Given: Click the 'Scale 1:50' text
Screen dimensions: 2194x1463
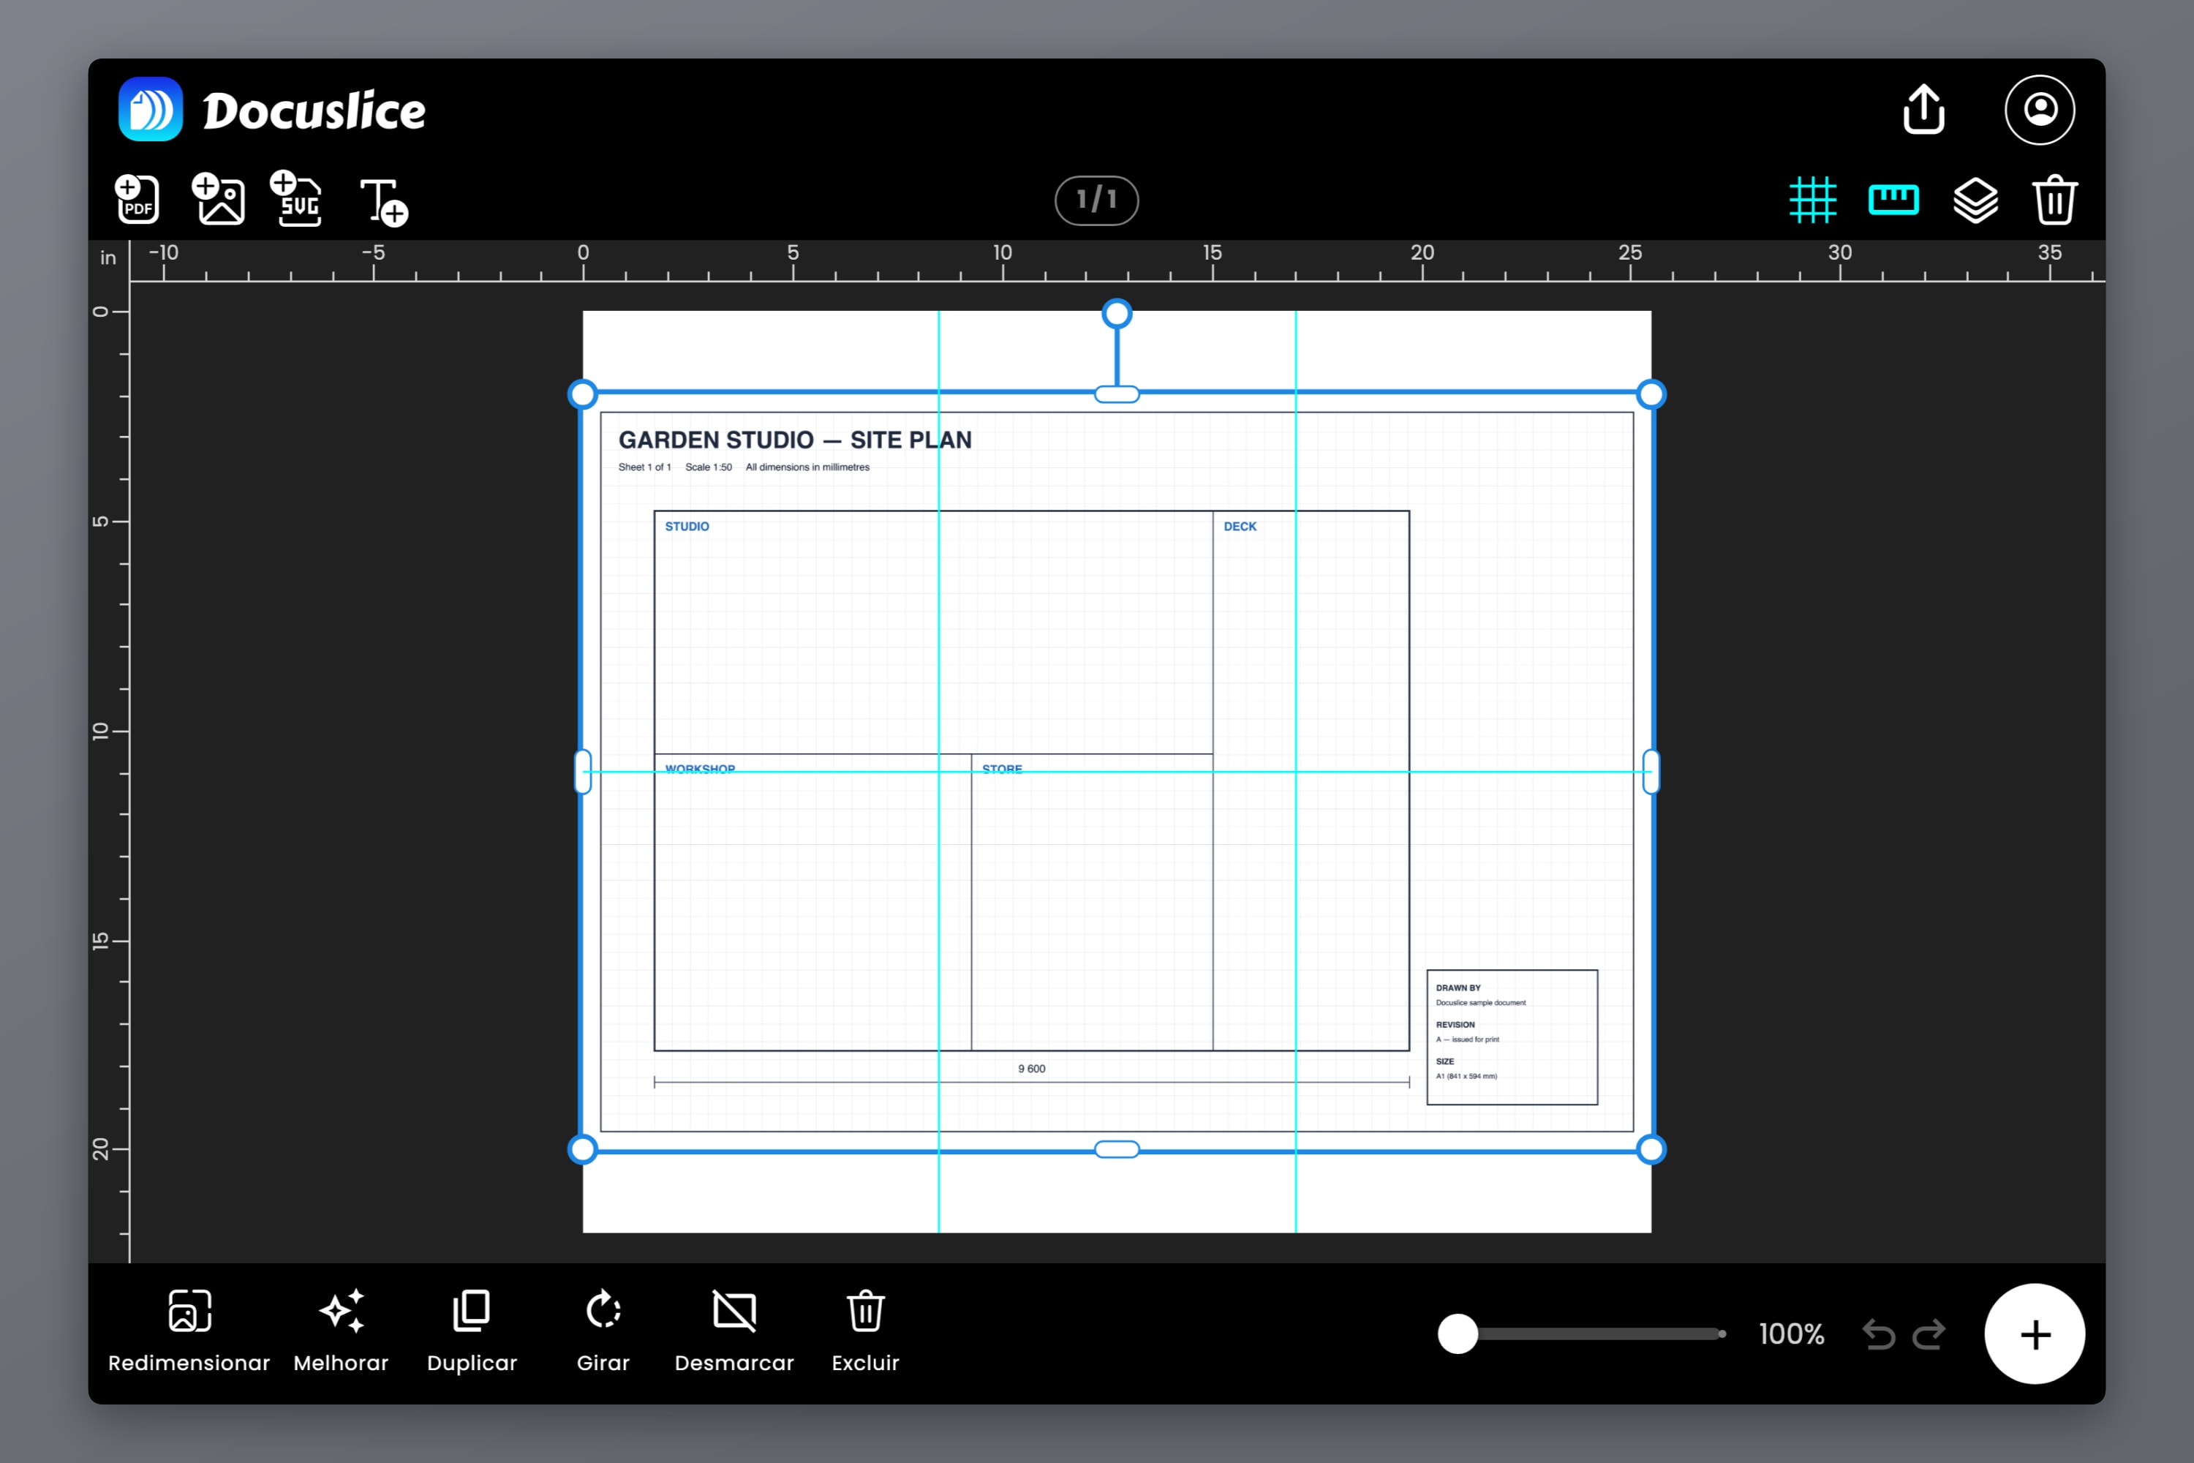Looking at the screenshot, I should pos(708,467).
